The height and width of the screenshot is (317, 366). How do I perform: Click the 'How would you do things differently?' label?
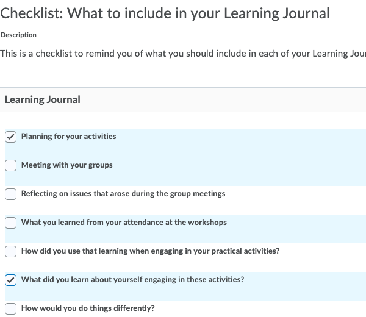88,308
